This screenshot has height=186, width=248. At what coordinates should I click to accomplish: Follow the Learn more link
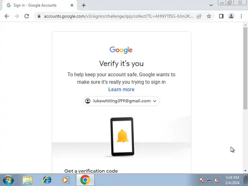(x=121, y=89)
